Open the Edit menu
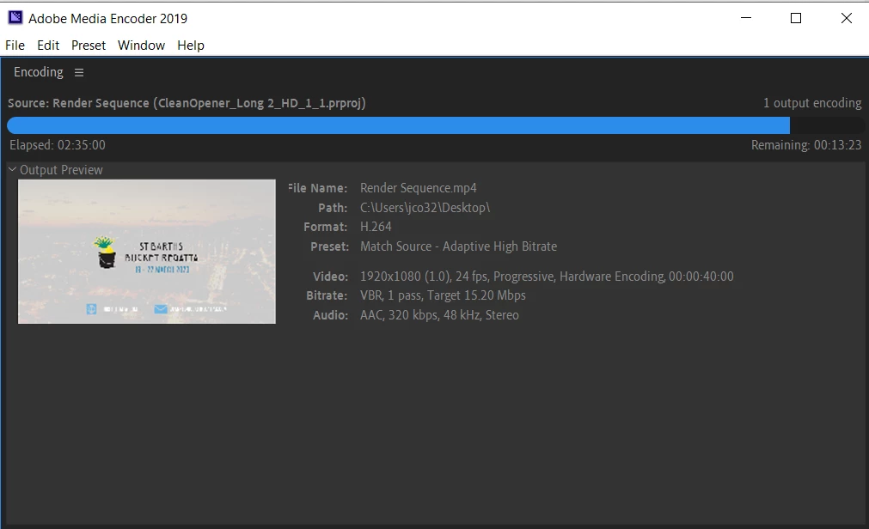The image size is (869, 529). (x=48, y=46)
